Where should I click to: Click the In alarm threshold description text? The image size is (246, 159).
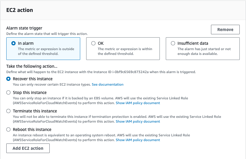point(46,51)
